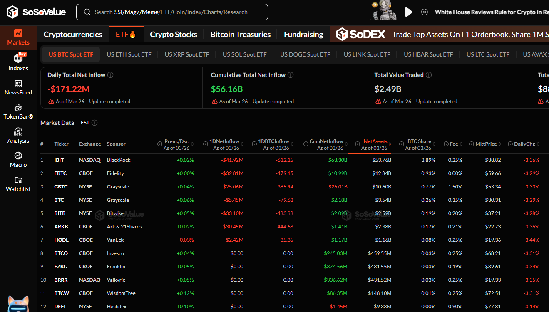Open the Indexes section in sidebar

tap(18, 62)
